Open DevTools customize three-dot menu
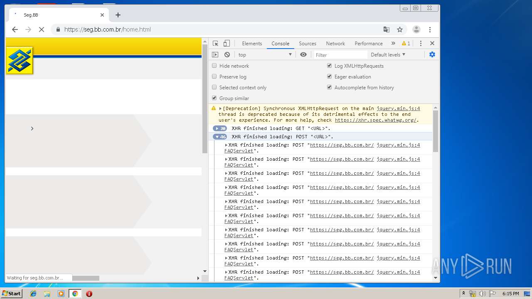This screenshot has width=532, height=299. click(x=421, y=43)
